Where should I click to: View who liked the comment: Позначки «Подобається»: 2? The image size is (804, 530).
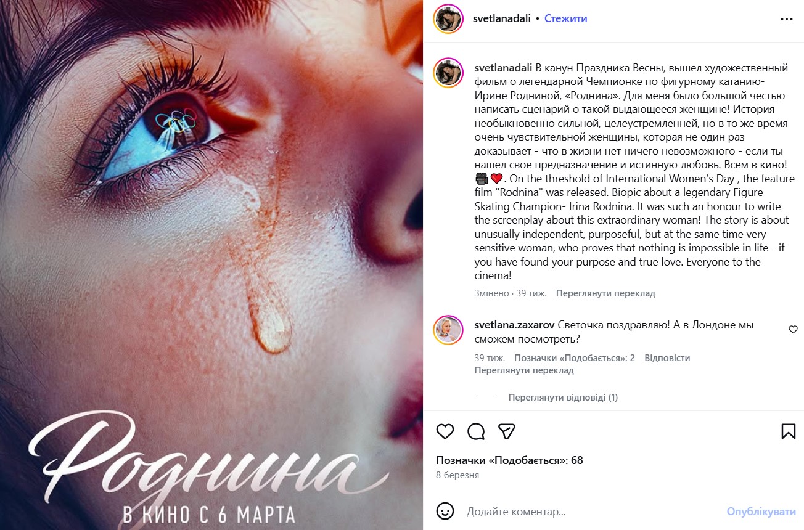pyautogui.click(x=575, y=358)
